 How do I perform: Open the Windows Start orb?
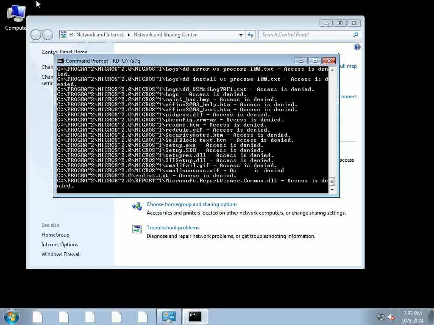click(11, 317)
